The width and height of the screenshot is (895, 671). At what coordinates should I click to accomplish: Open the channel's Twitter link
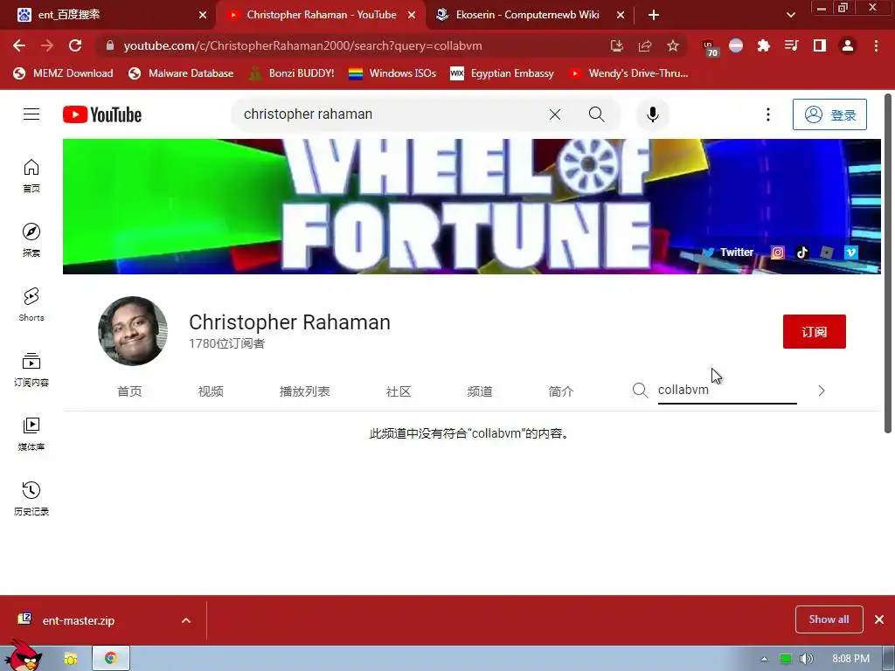tap(728, 252)
